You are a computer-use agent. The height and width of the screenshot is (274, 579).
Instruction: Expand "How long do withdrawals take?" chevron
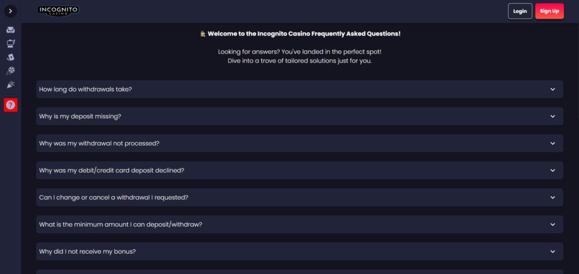(552, 89)
